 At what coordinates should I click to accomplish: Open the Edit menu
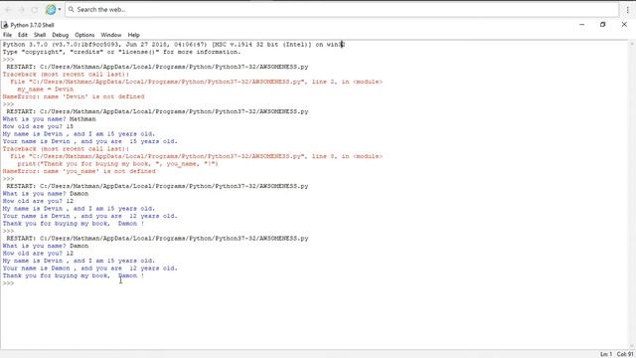(x=23, y=35)
